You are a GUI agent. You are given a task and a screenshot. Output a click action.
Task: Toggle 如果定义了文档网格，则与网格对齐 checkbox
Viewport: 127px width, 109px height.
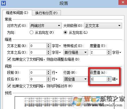9,86
